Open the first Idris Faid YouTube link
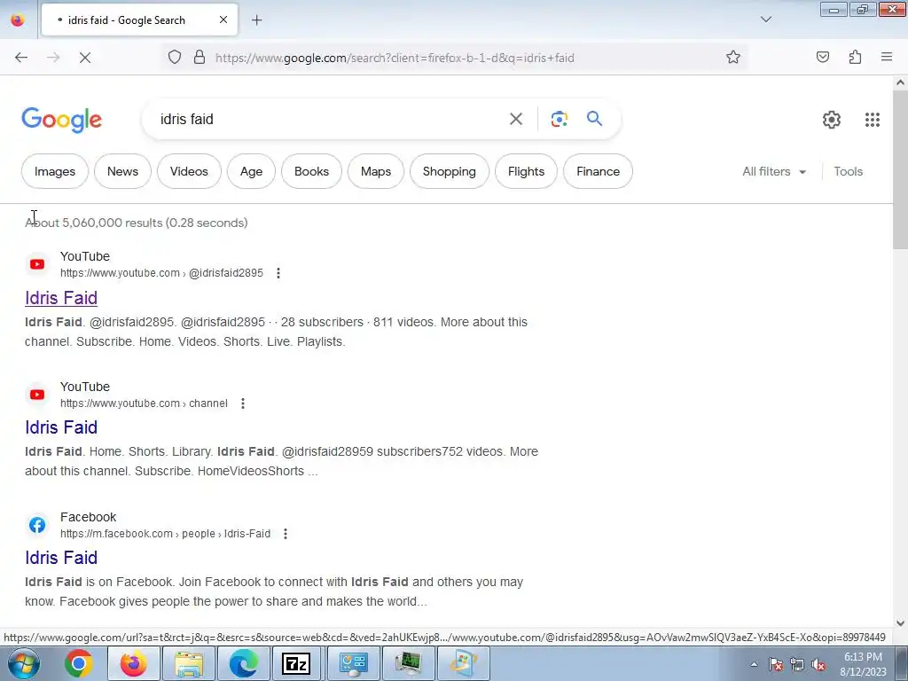908x681 pixels. point(61,298)
